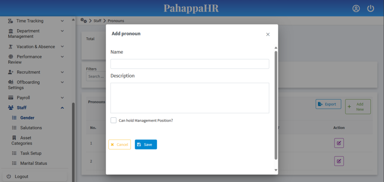Image resolution: width=384 pixels, height=182 pixels.
Task: Cancel adding the pronoun
Action: (120, 145)
